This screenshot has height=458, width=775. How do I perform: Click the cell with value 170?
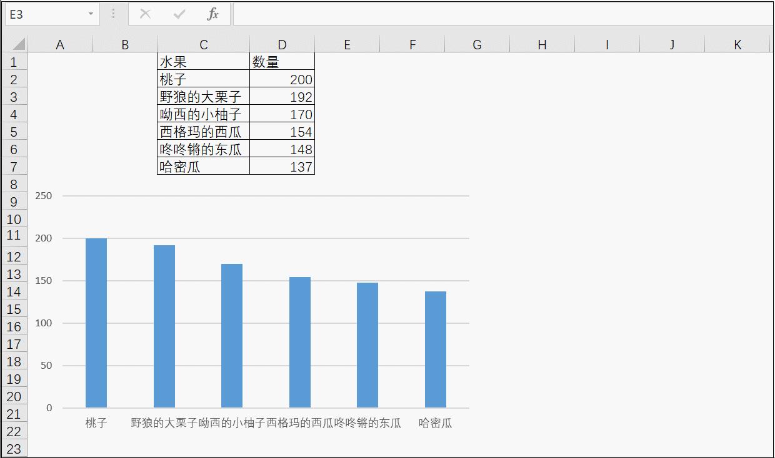pos(282,114)
